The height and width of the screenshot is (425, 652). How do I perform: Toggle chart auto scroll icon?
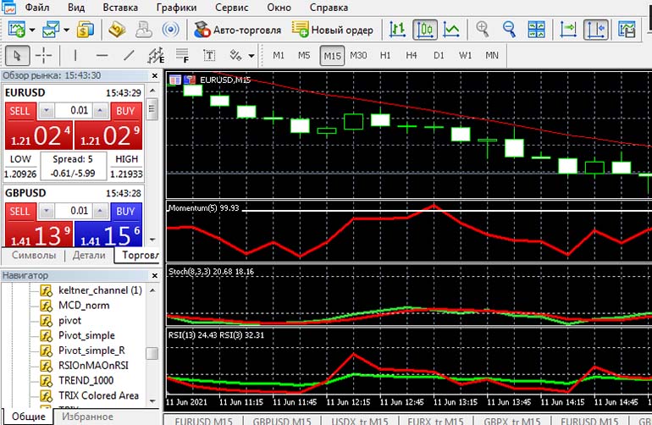[x=568, y=30]
